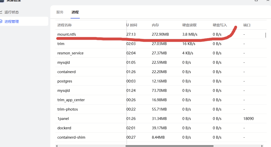
Task: Click the left arrow of horizontal scrollbar
Action: pyautogui.click(x=57, y=146)
